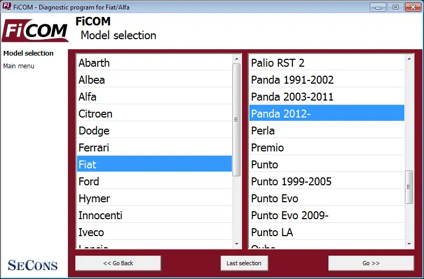Select the highlighted Panda 2012- model
Viewport: 424px width, 279px height.
[x=327, y=113]
